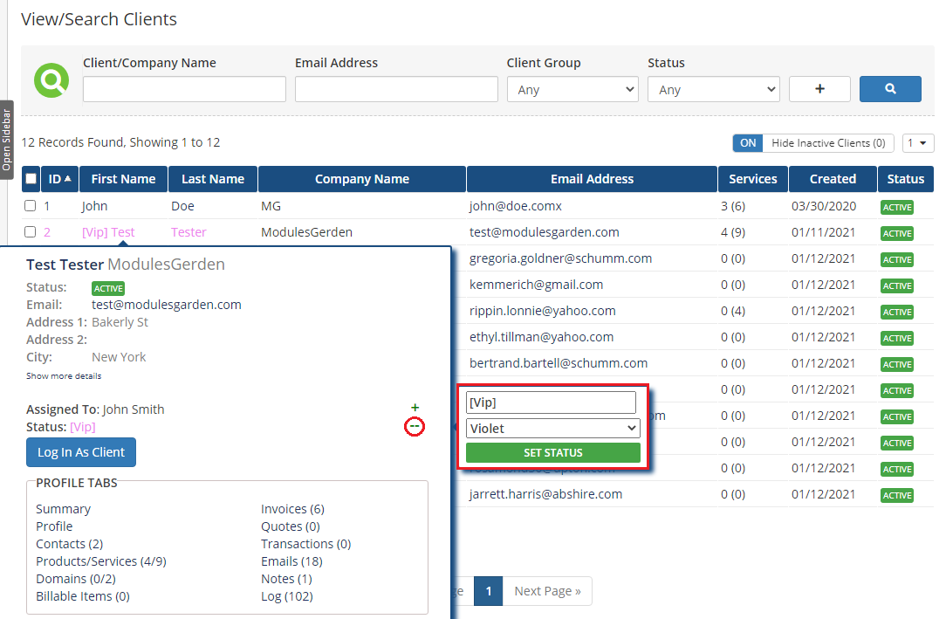The image size is (946, 619).
Task: Click email jarrett.harris@abshire.com
Action: 546,494
